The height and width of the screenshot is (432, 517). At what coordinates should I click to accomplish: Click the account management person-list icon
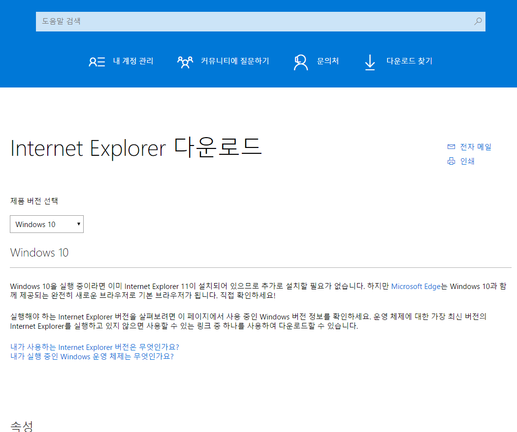pyautogui.click(x=97, y=61)
